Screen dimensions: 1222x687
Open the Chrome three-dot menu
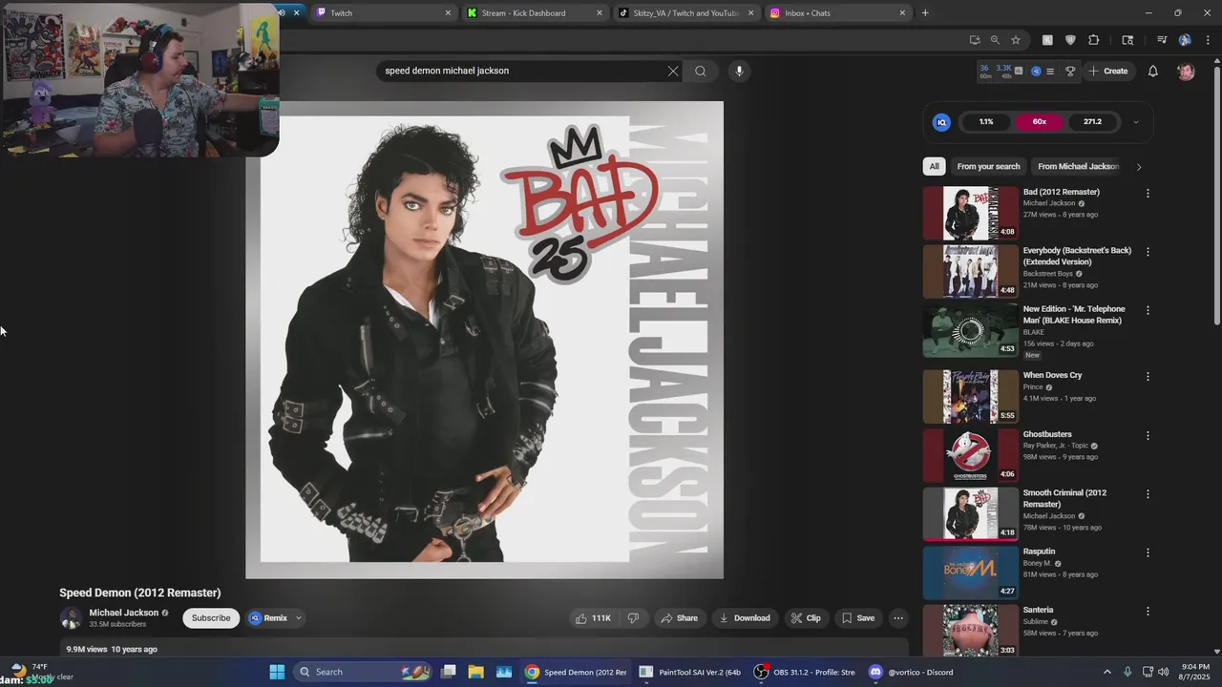pyautogui.click(x=1207, y=40)
